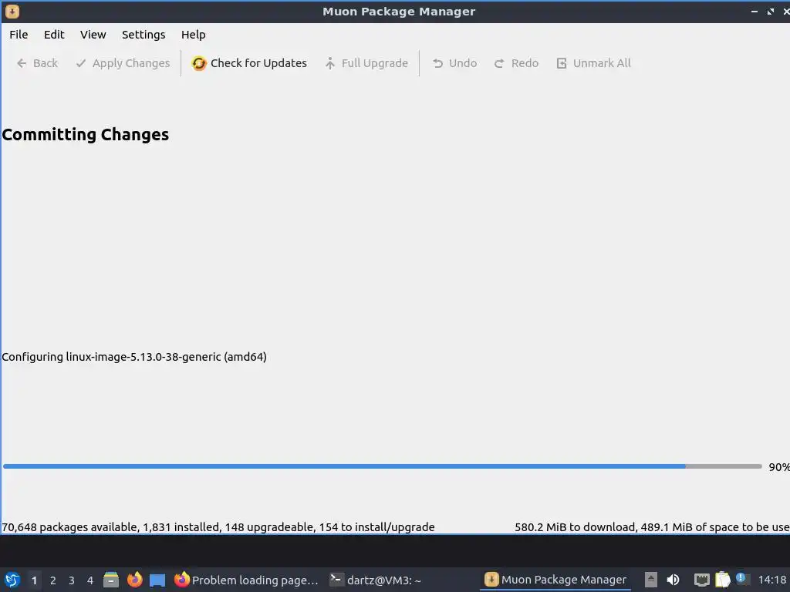
Task: Switch to virtual desktop 2
Action: point(53,580)
